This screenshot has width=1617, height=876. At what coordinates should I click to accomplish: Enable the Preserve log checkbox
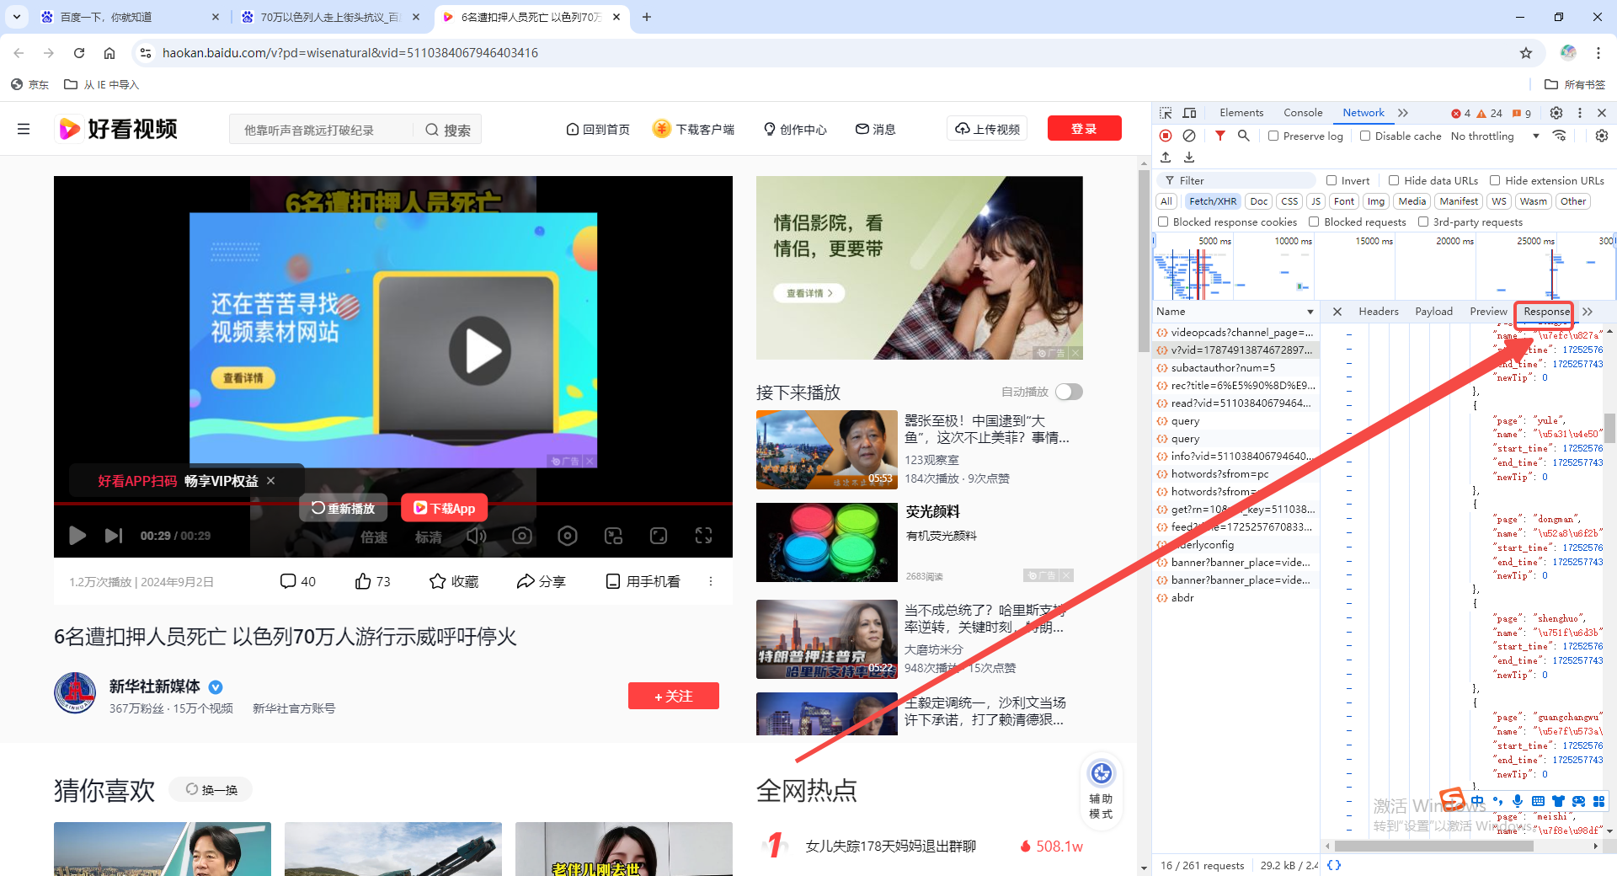tap(1273, 136)
